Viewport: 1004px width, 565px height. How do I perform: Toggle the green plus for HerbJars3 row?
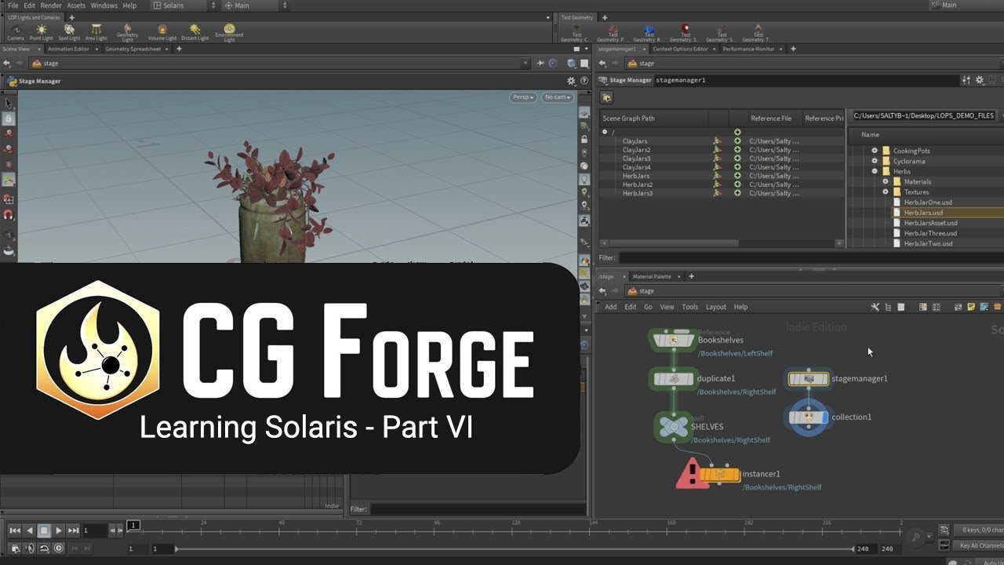point(737,193)
